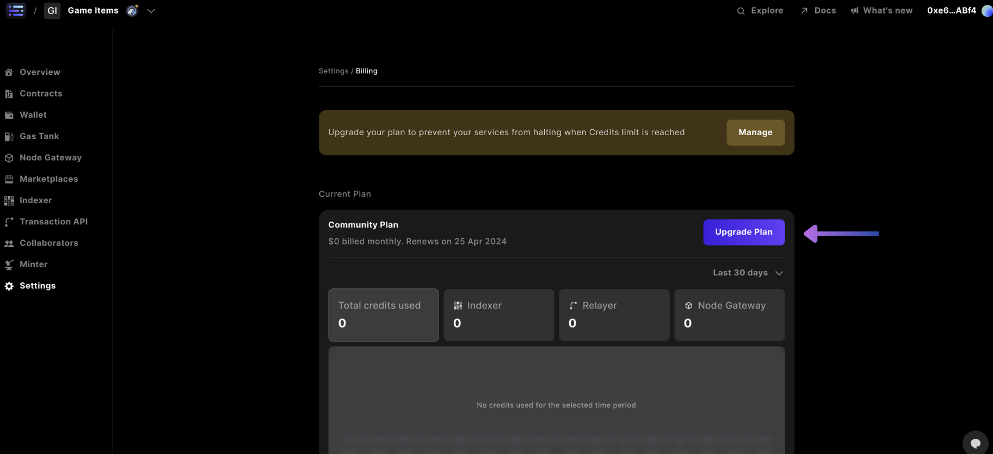Click the Collaborators people icon
The image size is (993, 454).
click(x=9, y=243)
